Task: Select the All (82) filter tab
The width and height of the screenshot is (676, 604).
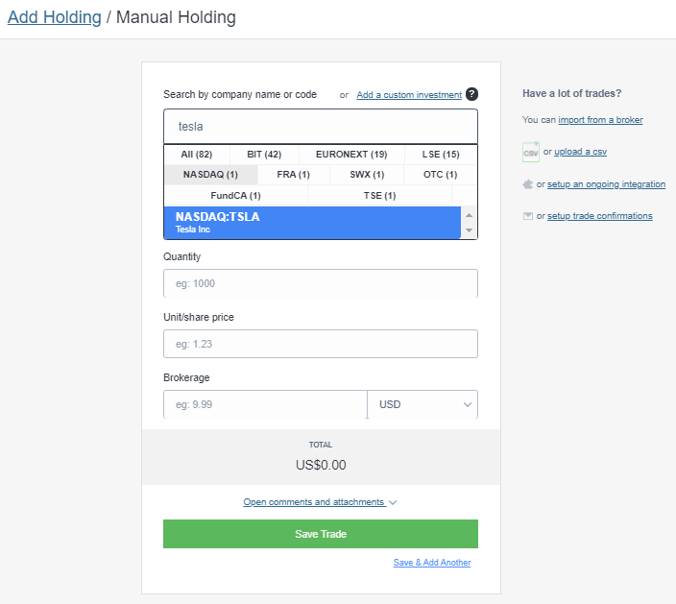Action: pos(197,155)
